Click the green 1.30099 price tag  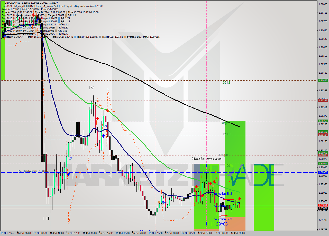(x=323, y=153)
